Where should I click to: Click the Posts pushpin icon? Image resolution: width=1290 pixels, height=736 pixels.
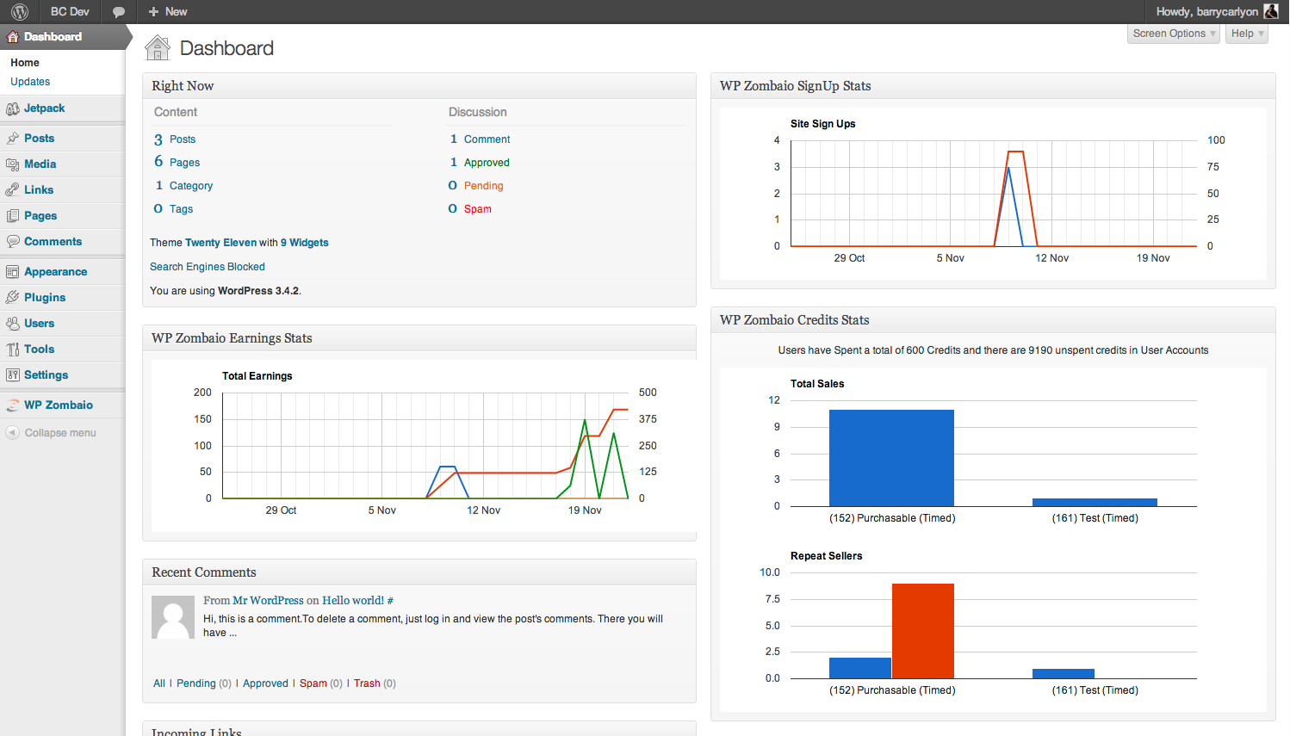[x=13, y=138]
